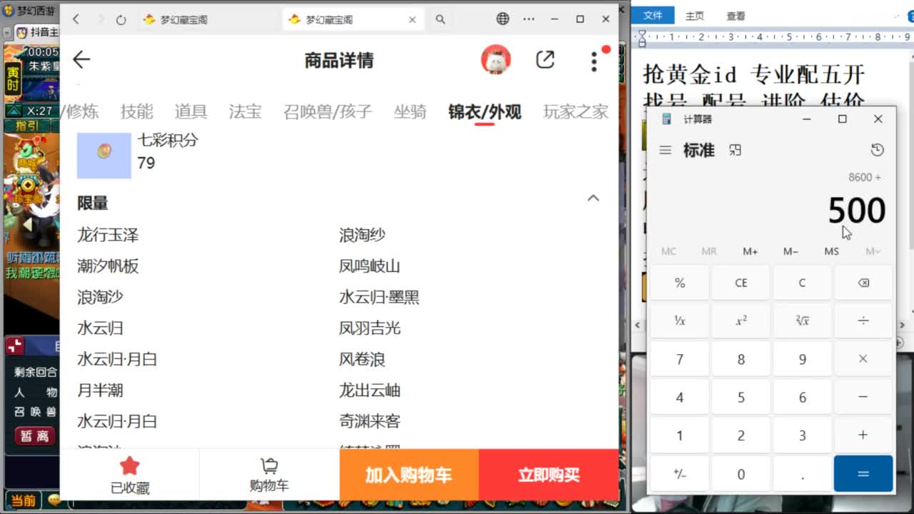Screen dimensions: 914x514
Task: Open calculator hamburger navigation menu
Action: coord(665,150)
